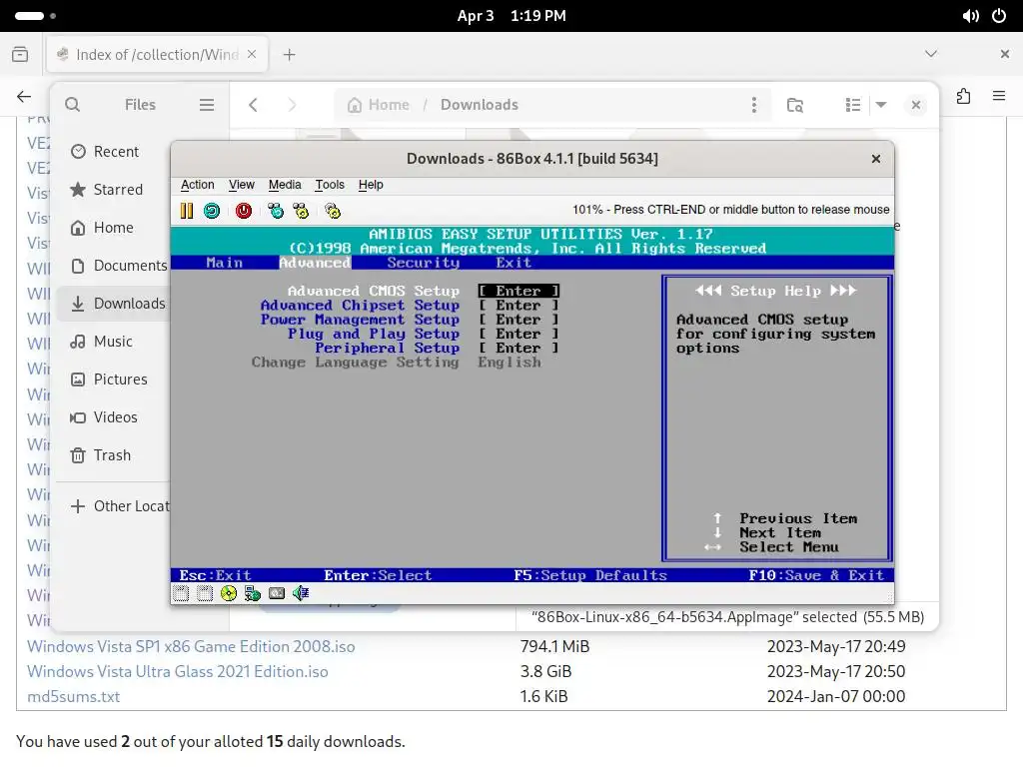1023x767 pixels.
Task: Open the Tools menu in 86Box
Action: 330,185
